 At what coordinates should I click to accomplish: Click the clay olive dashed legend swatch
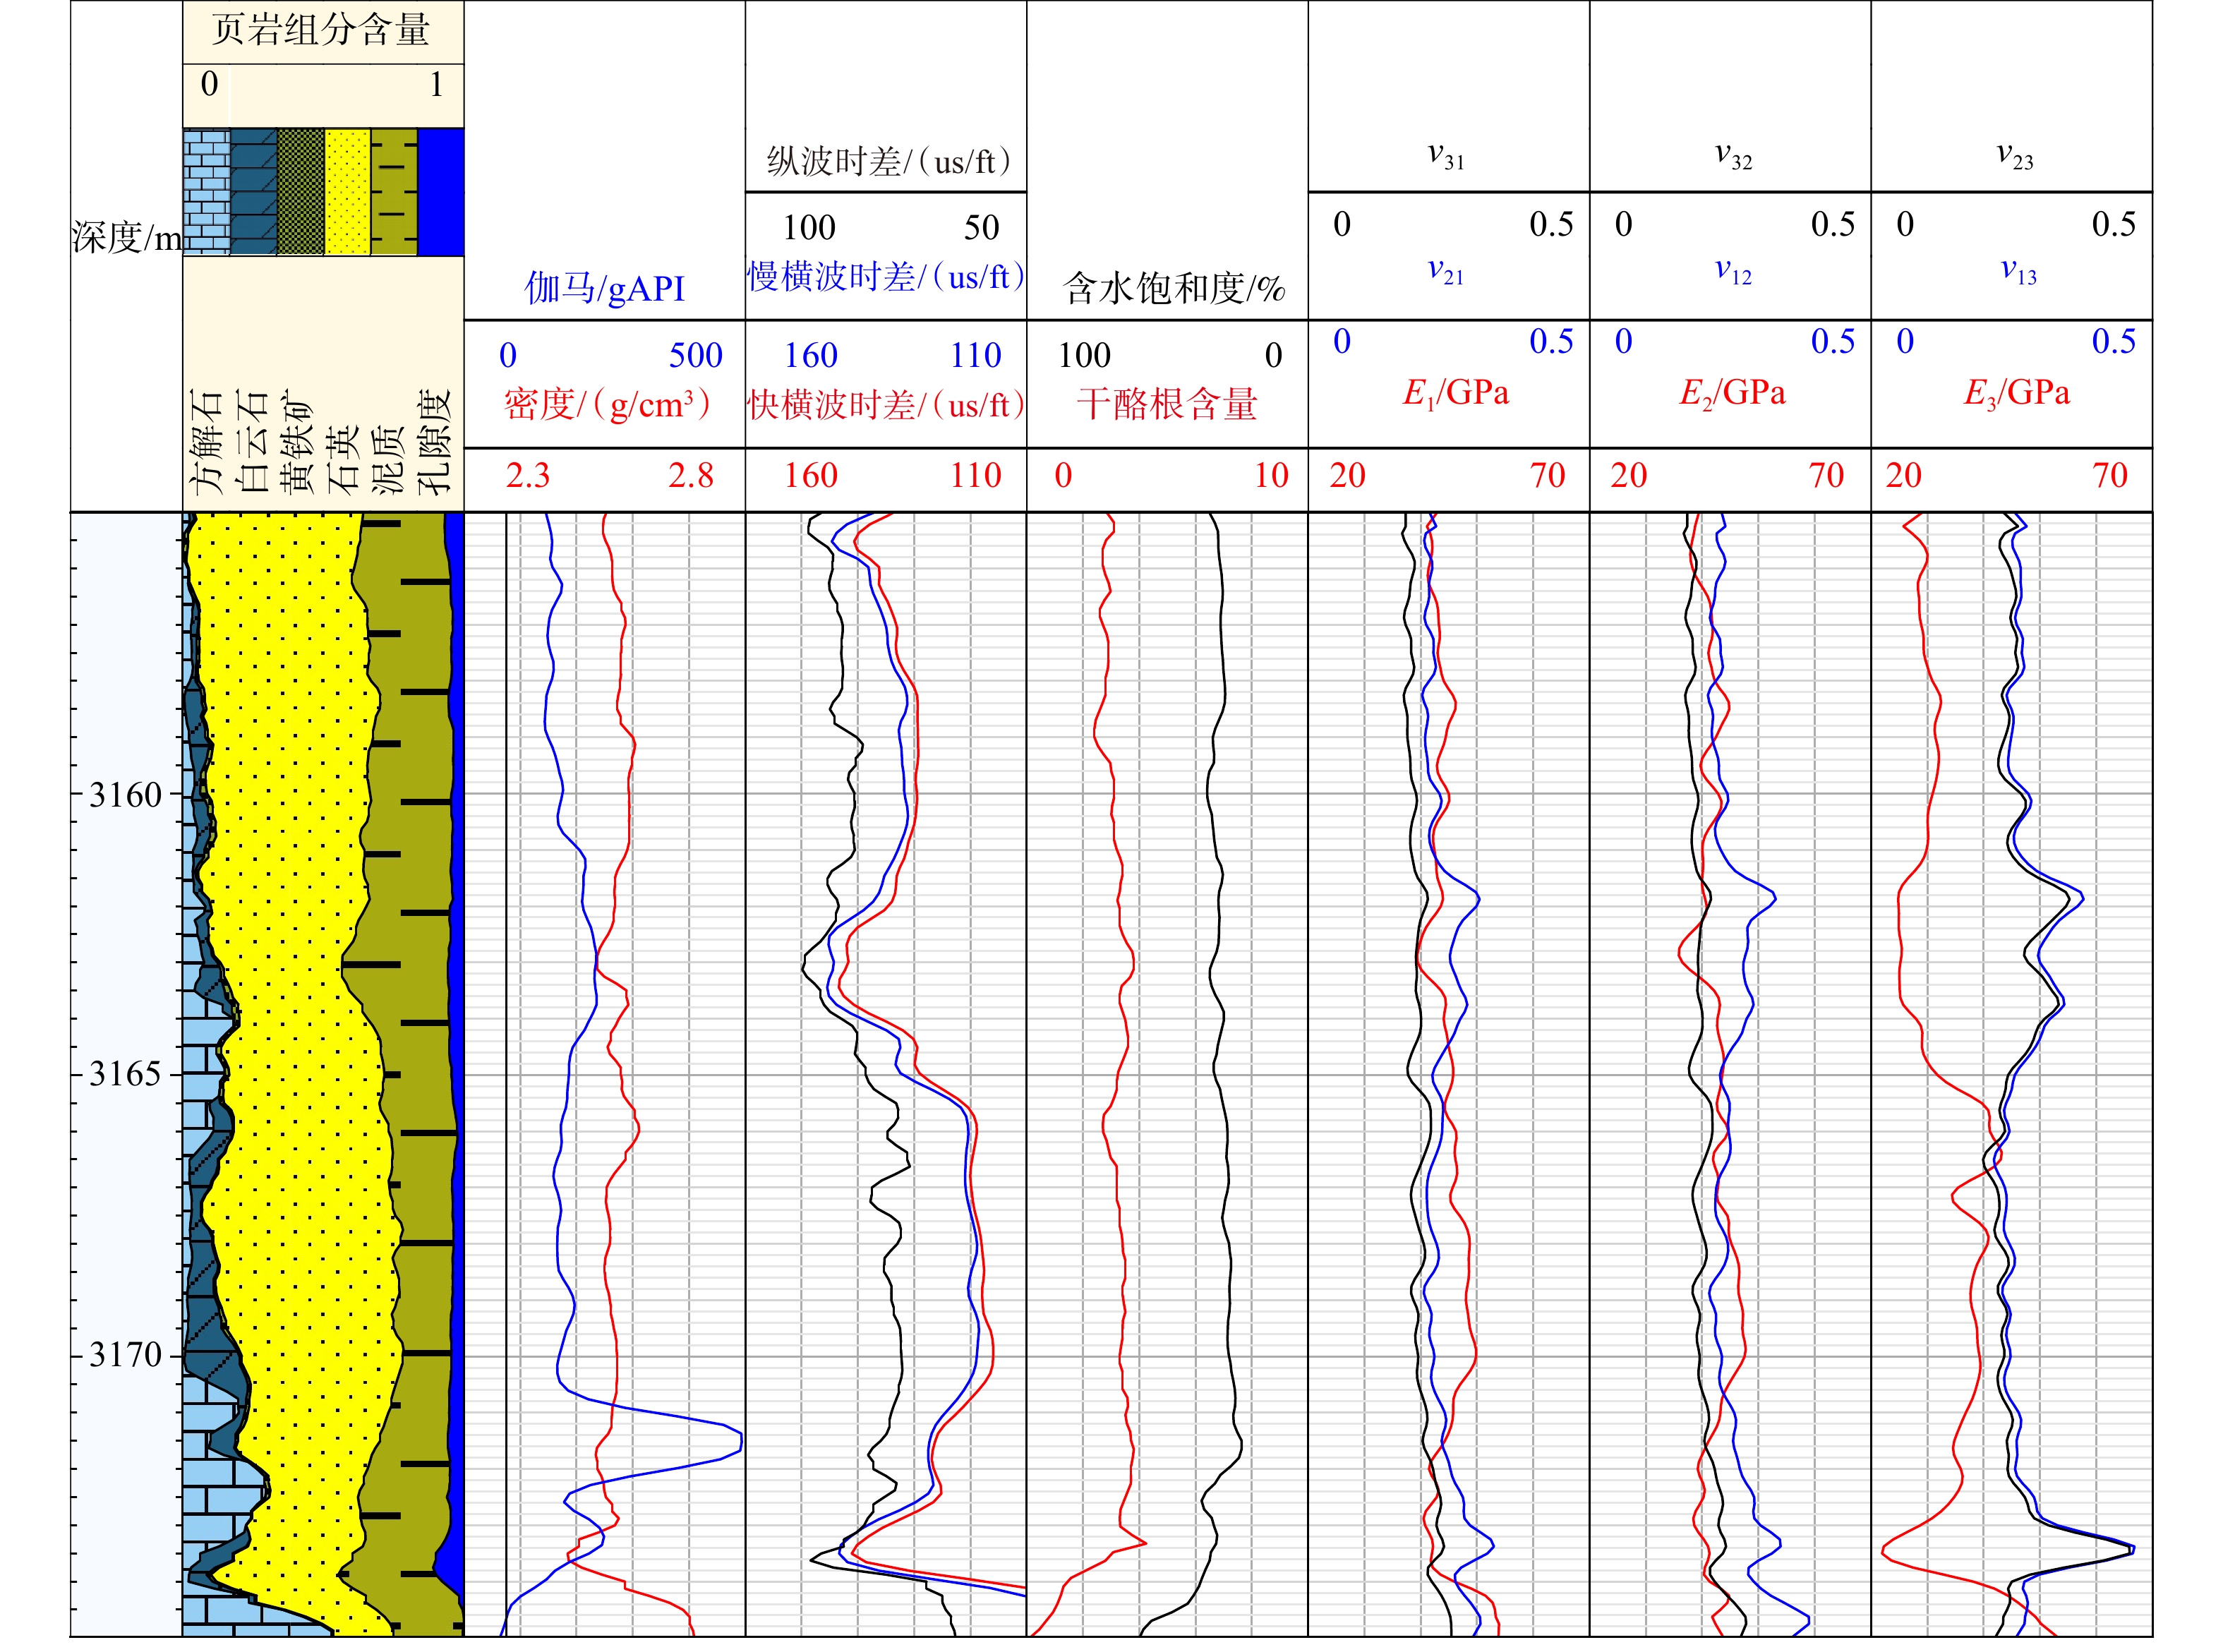point(393,191)
